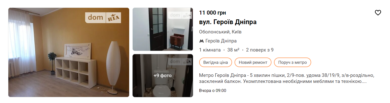Open the main living room photo
The image size is (390, 103).
pyautogui.click(x=69, y=52)
